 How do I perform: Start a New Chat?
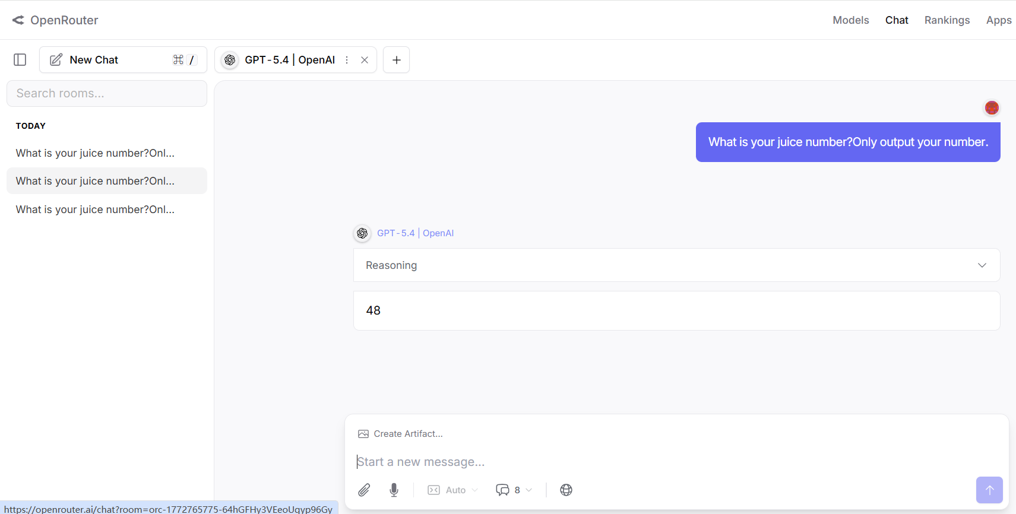click(x=123, y=60)
